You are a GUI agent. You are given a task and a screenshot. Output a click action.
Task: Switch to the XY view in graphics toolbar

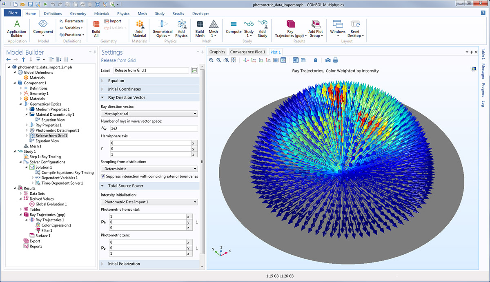click(x=254, y=60)
